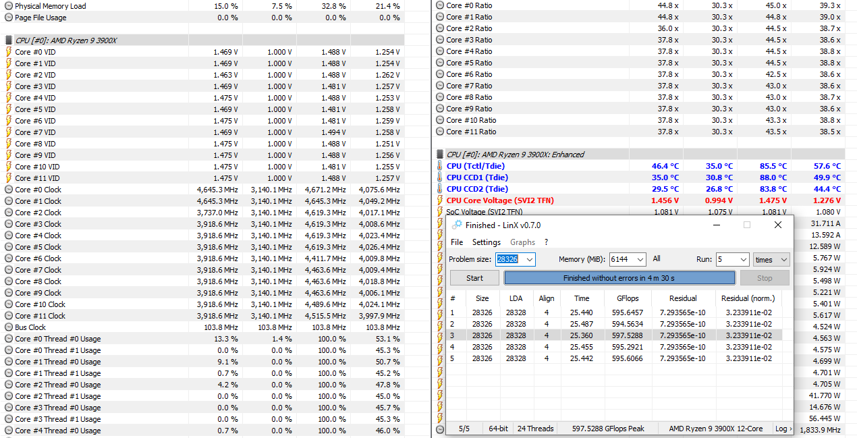Screen dimensions: 857x438
Task: Click the icon beside Core #0 Ratio
Action: pyautogui.click(x=440, y=5)
